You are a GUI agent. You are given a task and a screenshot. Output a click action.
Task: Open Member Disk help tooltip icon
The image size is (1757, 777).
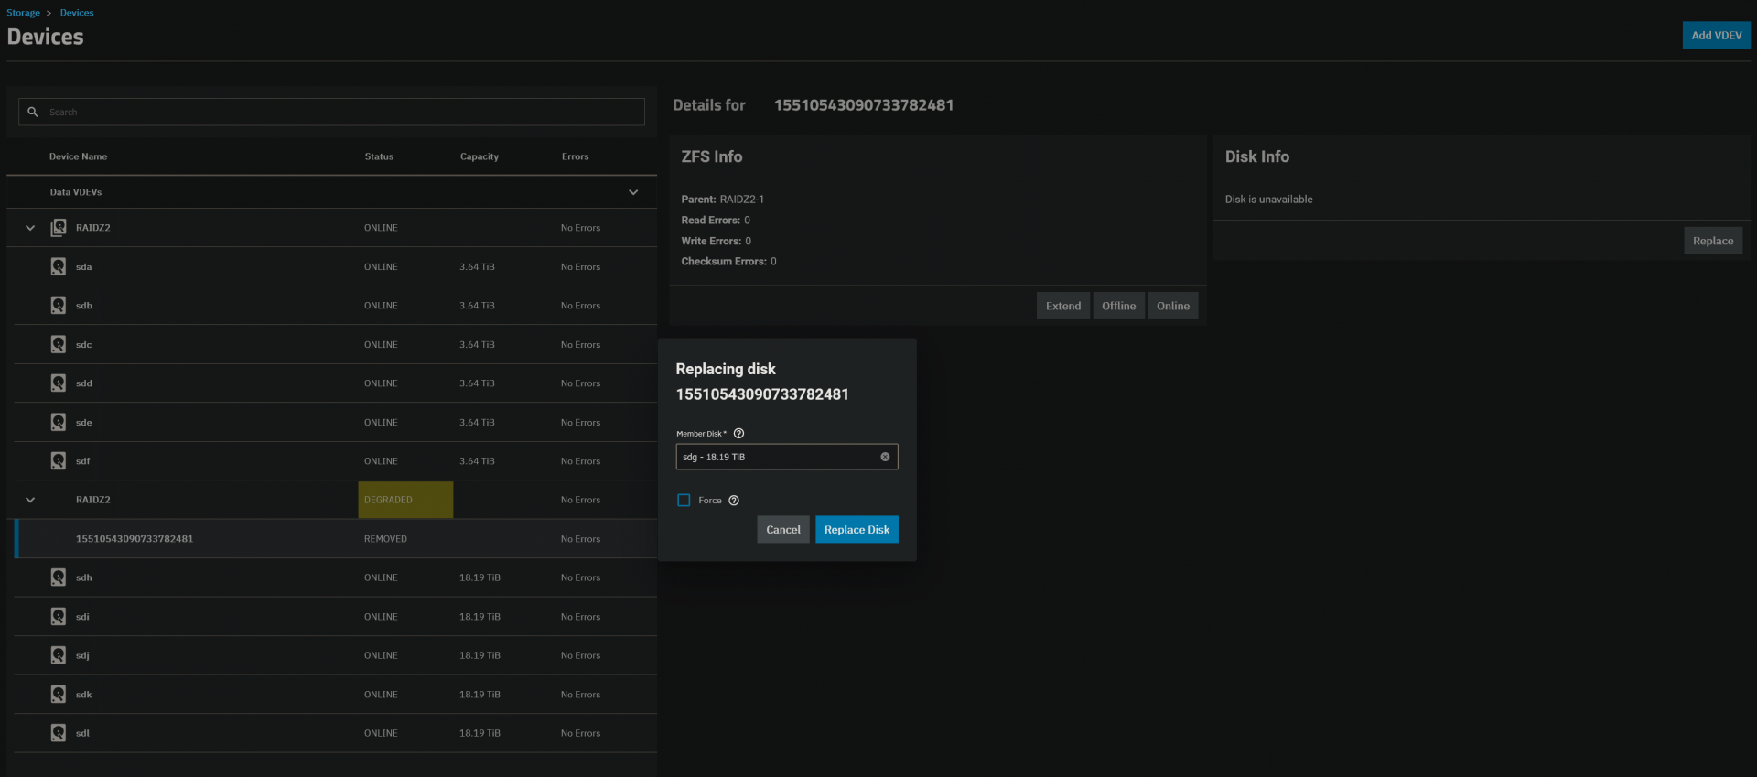[739, 434]
